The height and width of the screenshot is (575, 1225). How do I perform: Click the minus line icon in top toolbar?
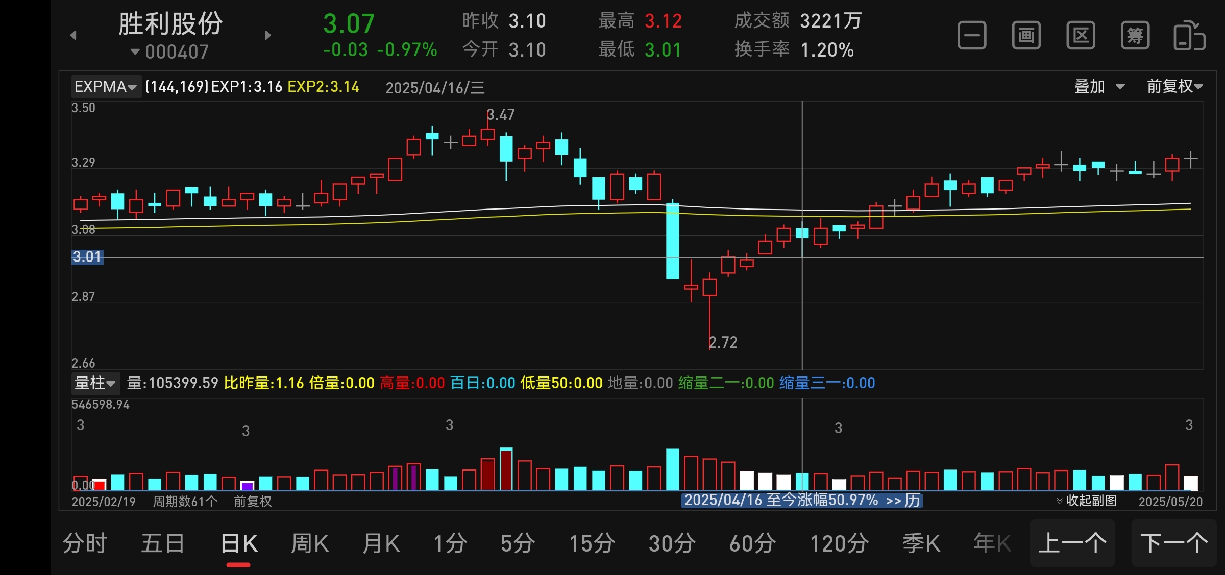tap(971, 36)
